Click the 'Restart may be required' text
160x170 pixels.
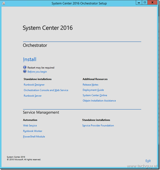pyautogui.click(x=41, y=68)
